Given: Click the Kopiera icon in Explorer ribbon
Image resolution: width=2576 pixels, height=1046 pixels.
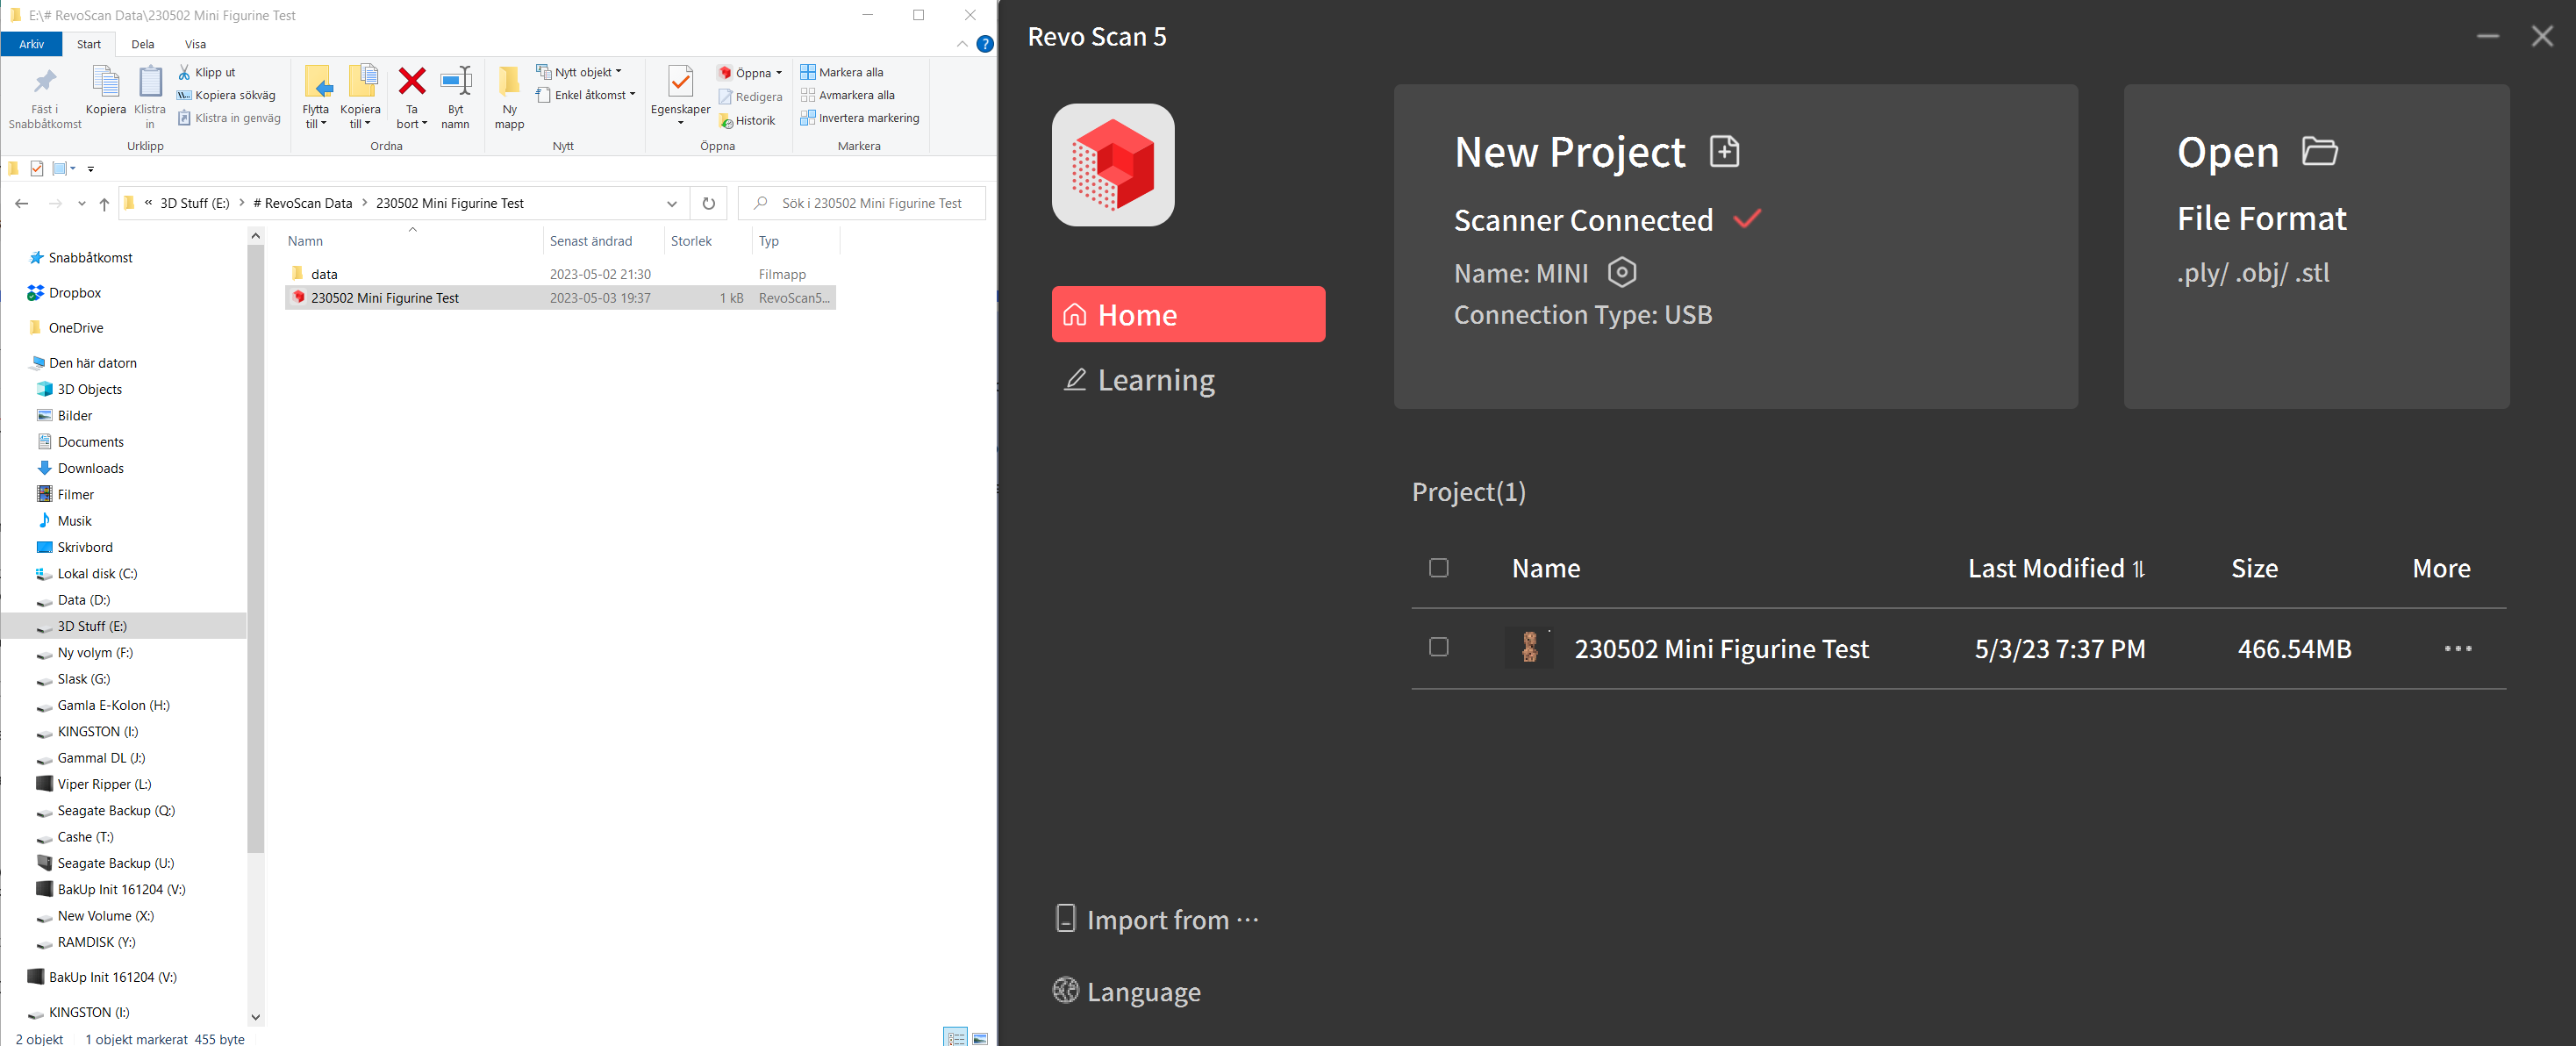Looking at the screenshot, I should [x=105, y=82].
